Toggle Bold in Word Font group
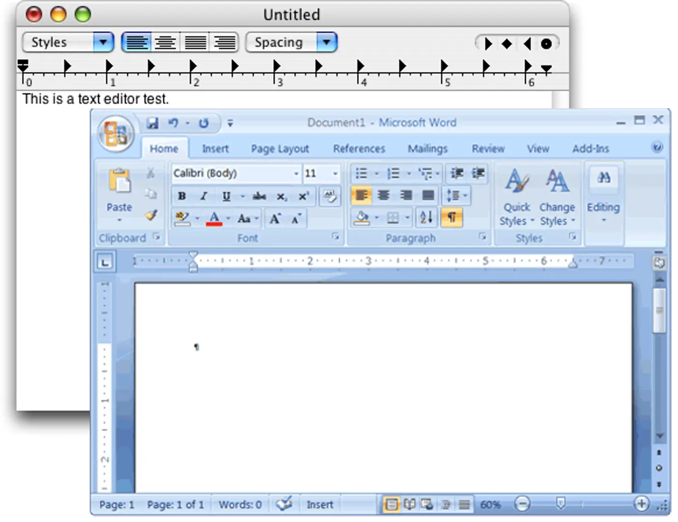The image size is (678, 522). point(182,196)
